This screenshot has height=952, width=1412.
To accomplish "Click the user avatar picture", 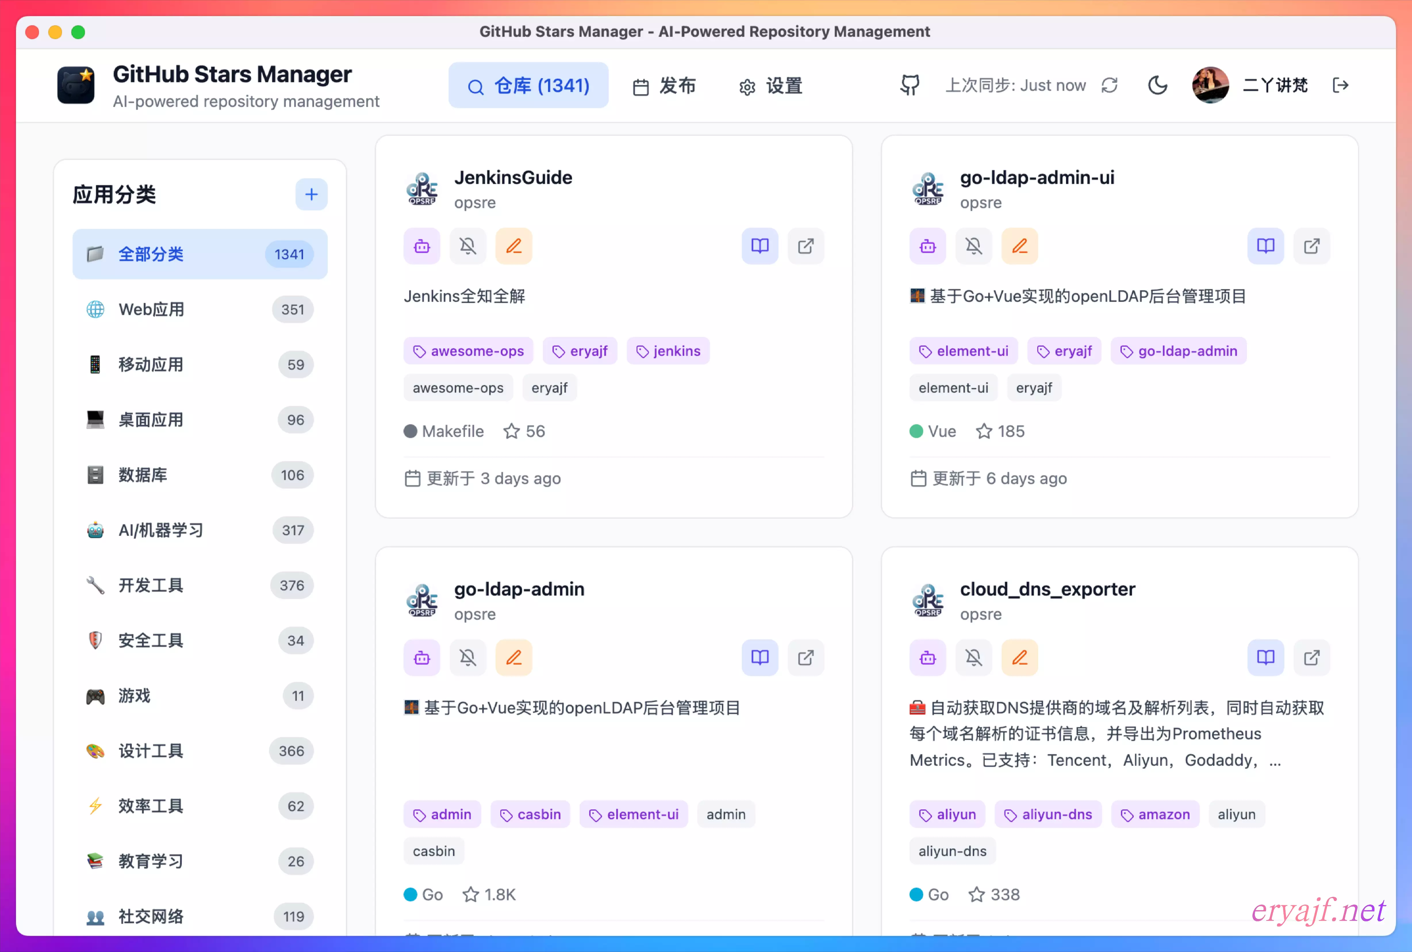I will [x=1210, y=86].
